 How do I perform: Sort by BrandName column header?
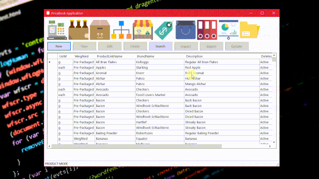[159, 56]
